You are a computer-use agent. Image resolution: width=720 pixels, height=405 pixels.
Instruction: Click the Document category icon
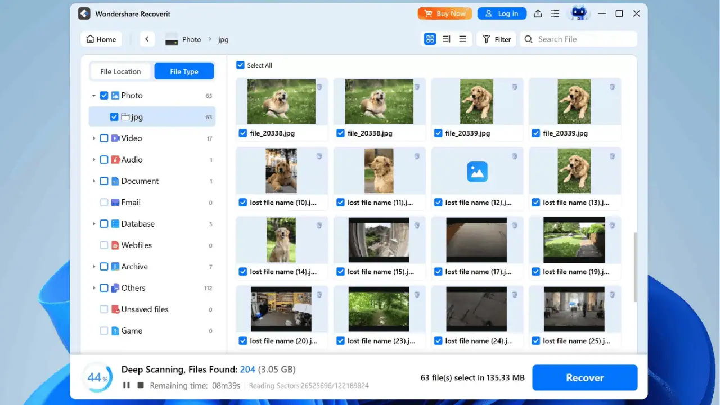pos(115,181)
